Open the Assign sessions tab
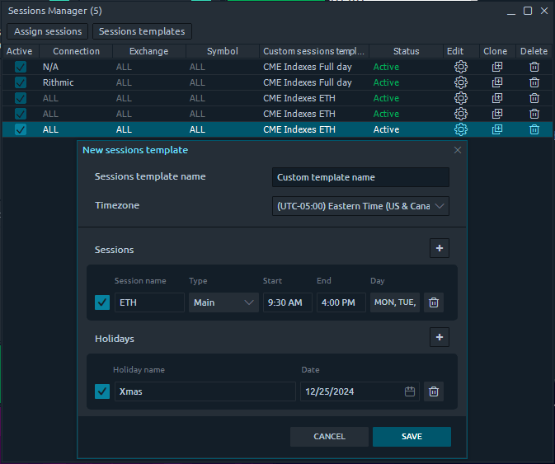This screenshot has width=555, height=464. [x=48, y=31]
